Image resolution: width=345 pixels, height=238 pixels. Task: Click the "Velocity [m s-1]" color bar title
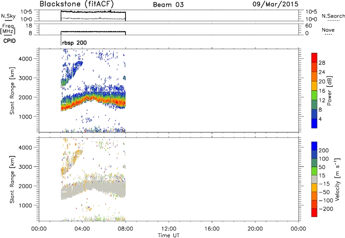pyautogui.click(x=337, y=179)
